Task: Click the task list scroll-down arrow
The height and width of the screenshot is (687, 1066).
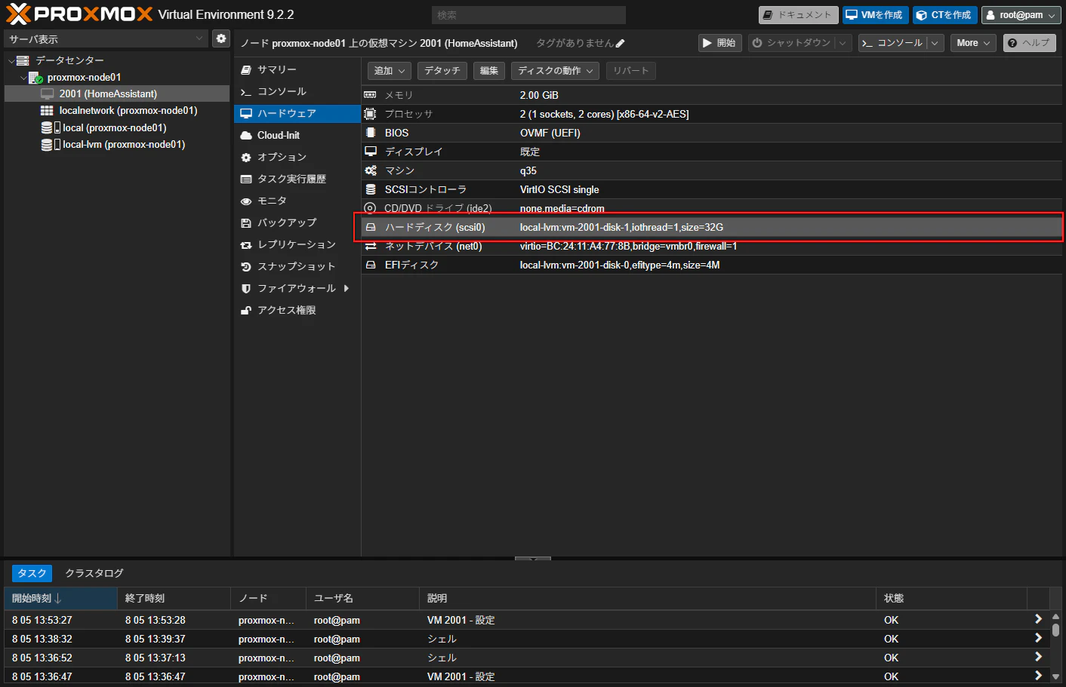Action: [x=1055, y=676]
